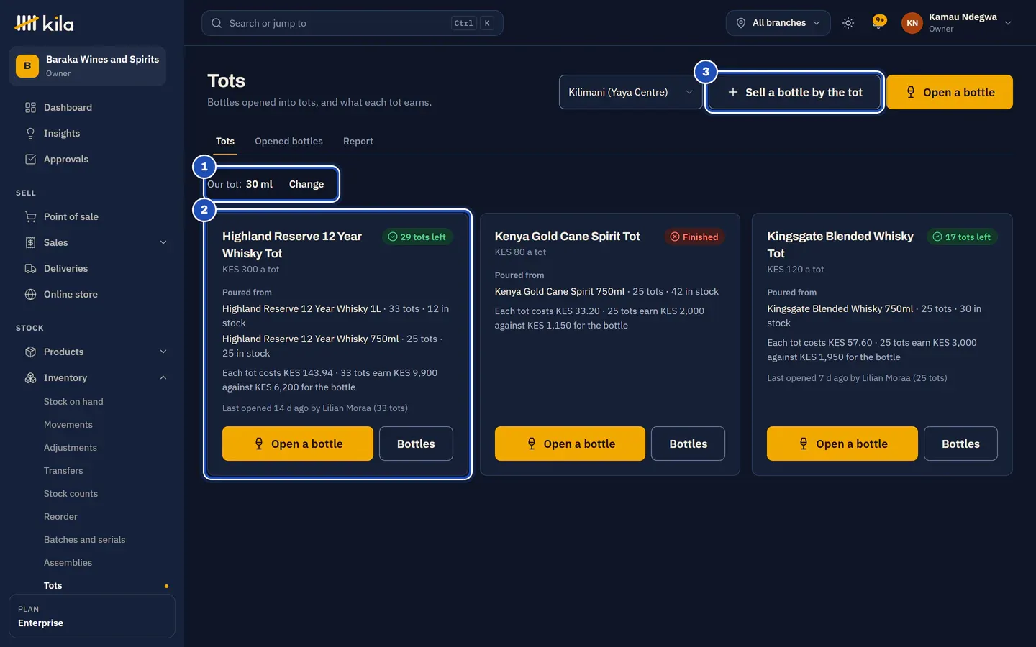Focus the Search or jump to field
The image size is (1036, 647).
tap(353, 23)
